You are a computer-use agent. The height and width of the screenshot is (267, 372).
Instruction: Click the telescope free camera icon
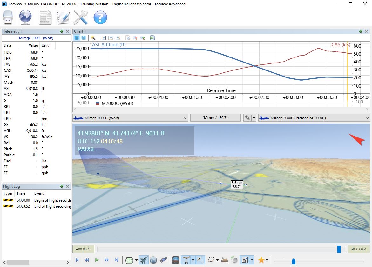pyautogui.click(x=163, y=260)
